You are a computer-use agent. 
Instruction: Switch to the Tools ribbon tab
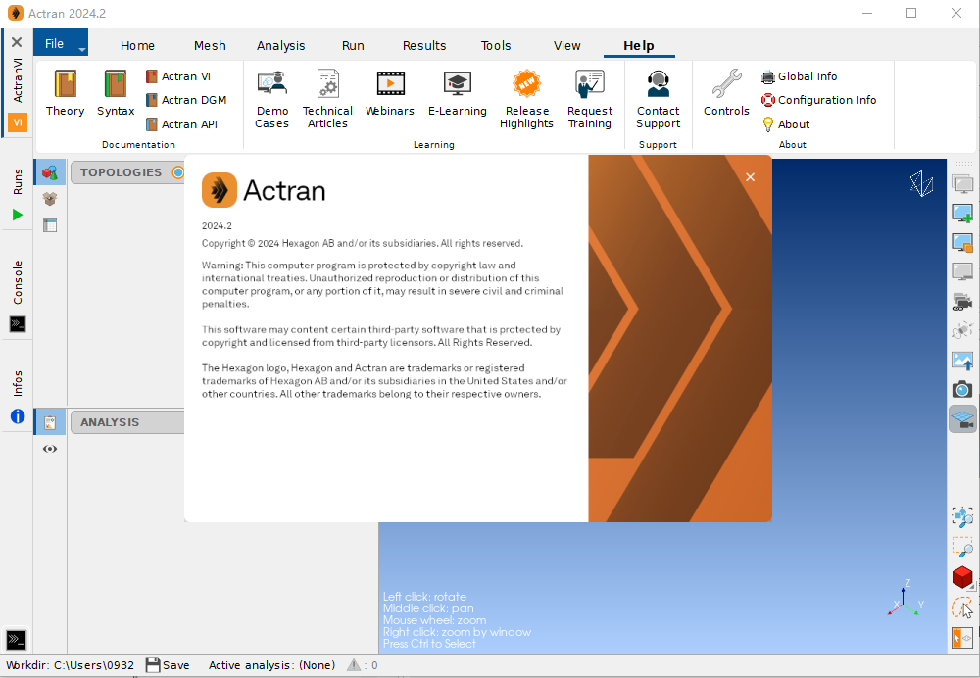[496, 46]
